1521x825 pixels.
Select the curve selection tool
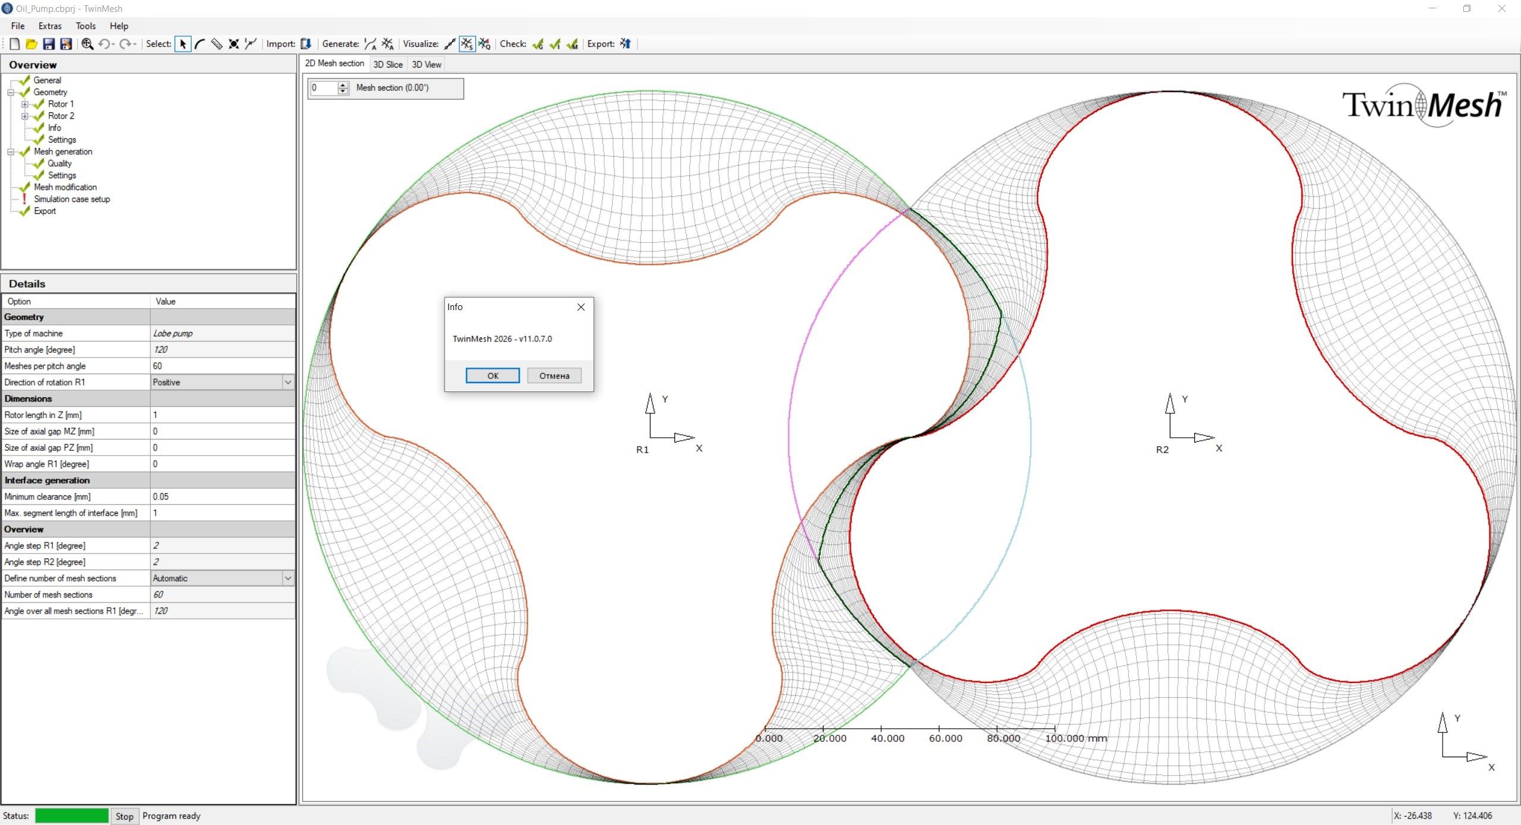[200, 44]
